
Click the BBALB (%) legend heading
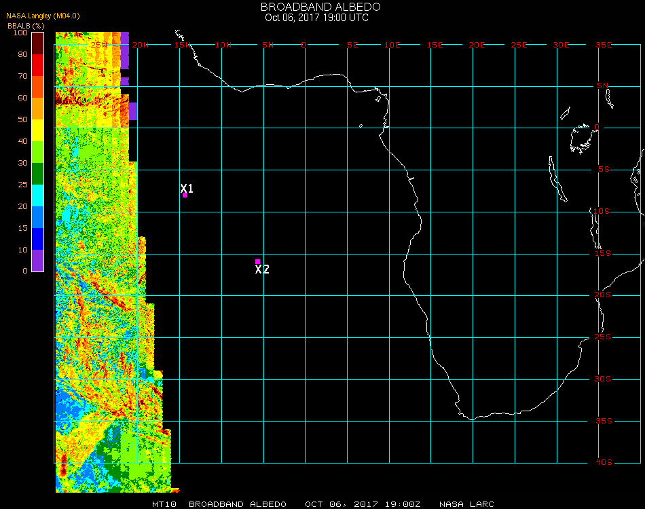tap(26, 26)
